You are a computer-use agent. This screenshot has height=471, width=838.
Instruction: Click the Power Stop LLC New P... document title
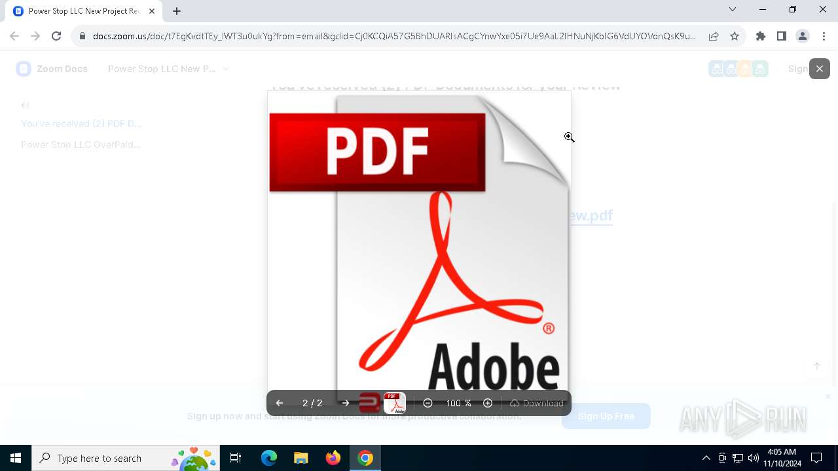pos(162,69)
